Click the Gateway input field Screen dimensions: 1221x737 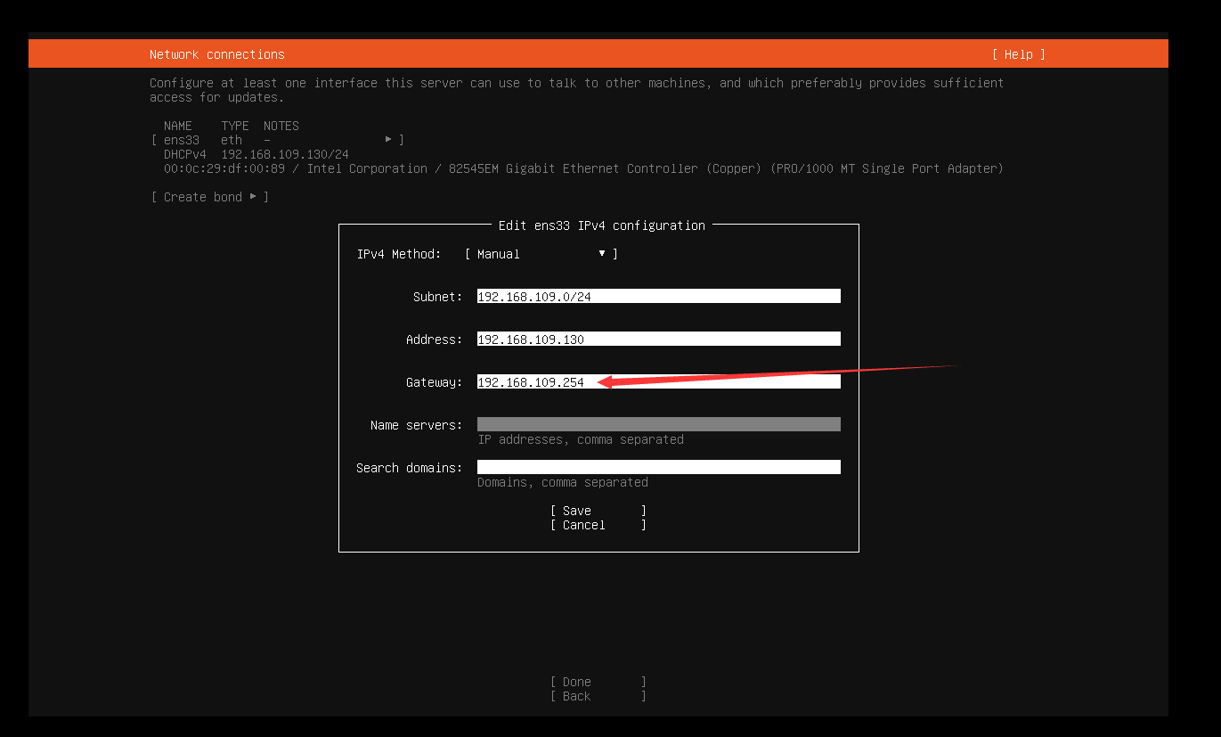659,382
